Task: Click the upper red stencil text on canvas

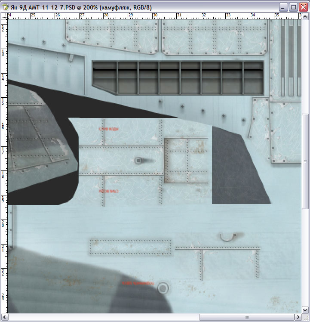Action: 109,129
